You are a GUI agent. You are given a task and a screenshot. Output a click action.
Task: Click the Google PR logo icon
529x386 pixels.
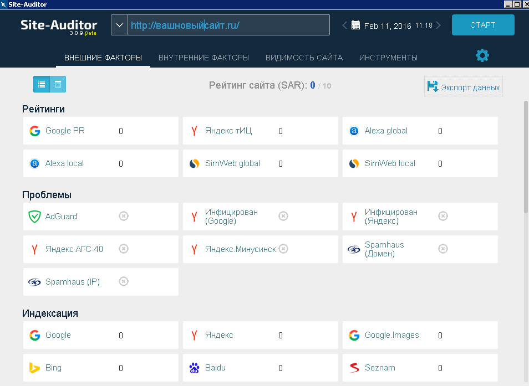[35, 131]
